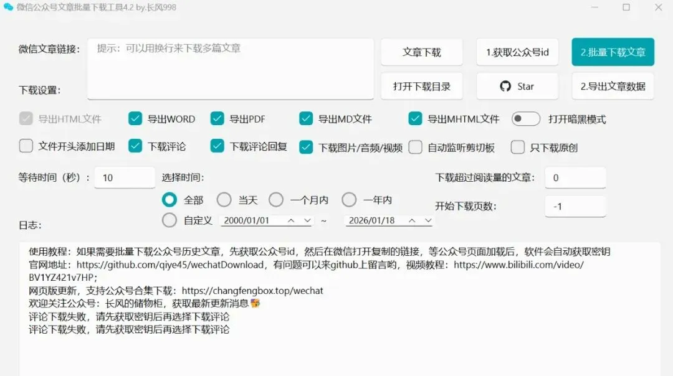The width and height of the screenshot is (673, 376).
Task: Toggle the disabled 导出HTML文件 checkbox
Action: (x=26, y=119)
